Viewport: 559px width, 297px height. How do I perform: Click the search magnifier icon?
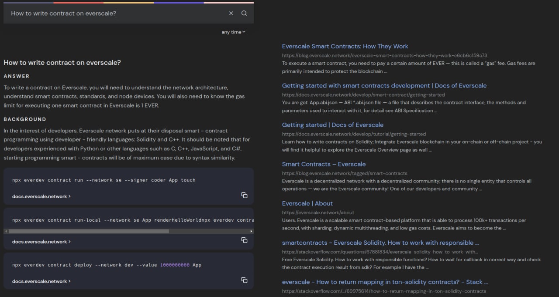pyautogui.click(x=244, y=13)
